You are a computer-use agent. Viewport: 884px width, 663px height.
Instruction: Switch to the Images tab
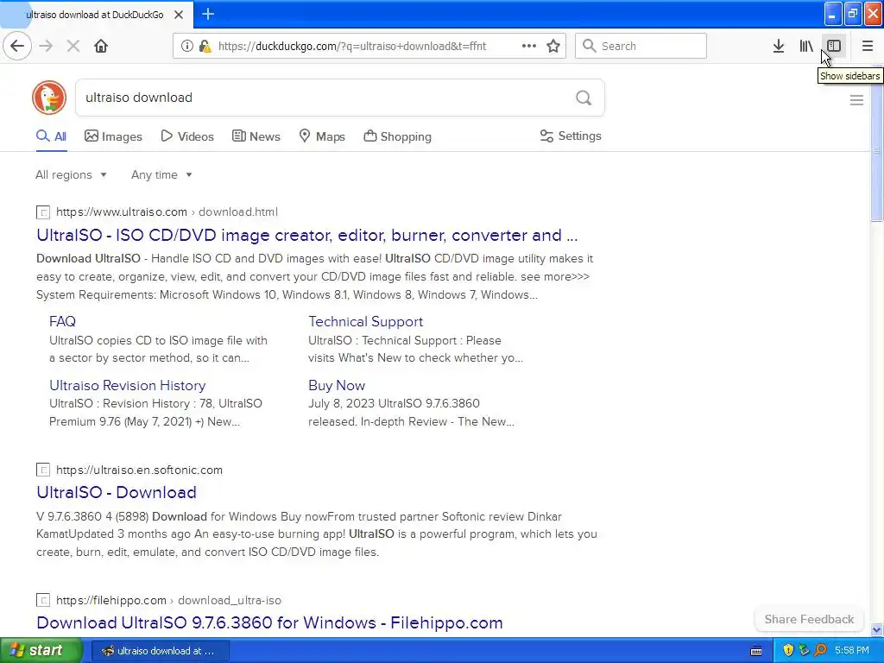[x=113, y=136]
